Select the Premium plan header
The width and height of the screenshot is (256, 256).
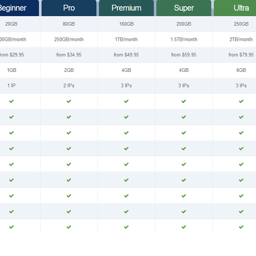point(126,8)
